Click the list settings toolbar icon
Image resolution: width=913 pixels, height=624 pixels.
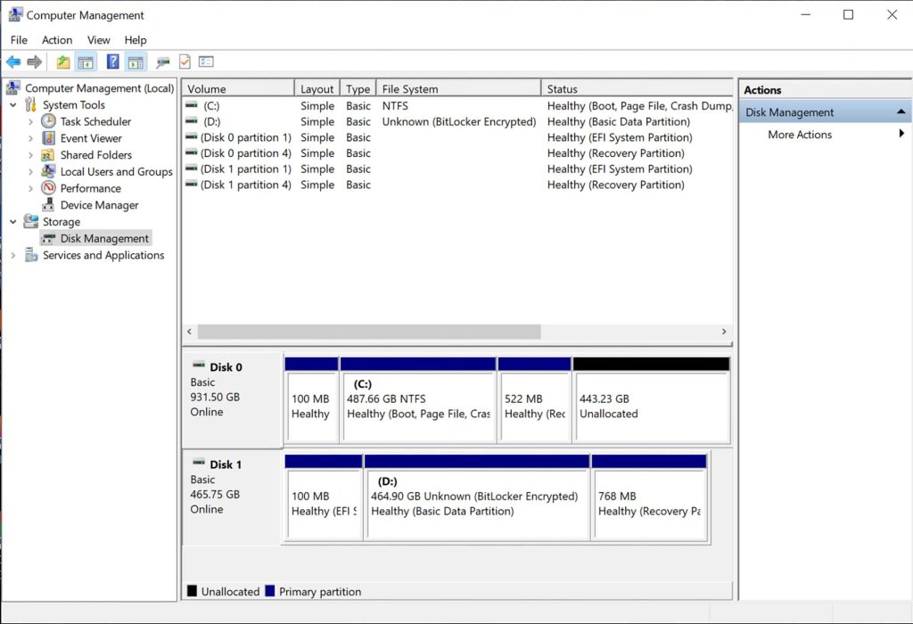click(x=206, y=62)
